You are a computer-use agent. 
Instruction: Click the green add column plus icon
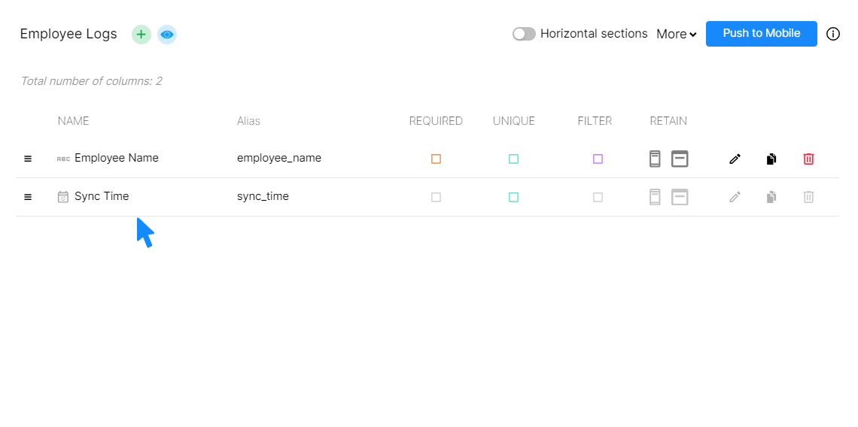(x=141, y=35)
